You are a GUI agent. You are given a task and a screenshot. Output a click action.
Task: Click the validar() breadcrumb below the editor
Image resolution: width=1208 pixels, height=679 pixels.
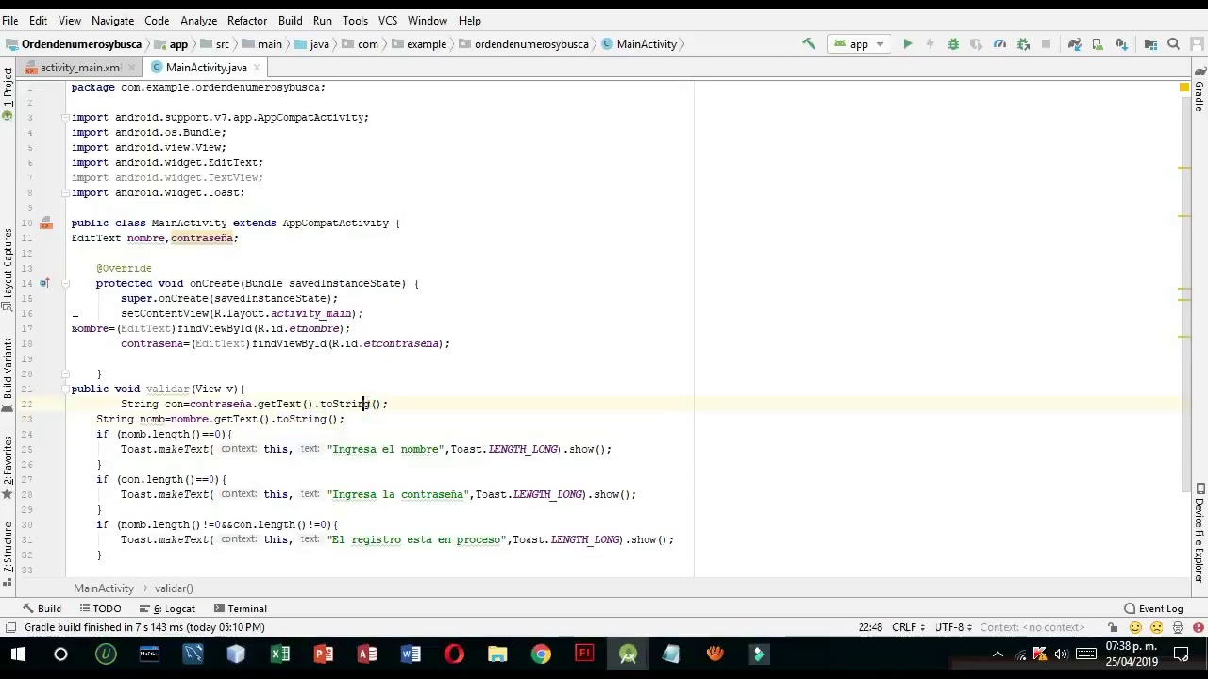pyautogui.click(x=174, y=588)
